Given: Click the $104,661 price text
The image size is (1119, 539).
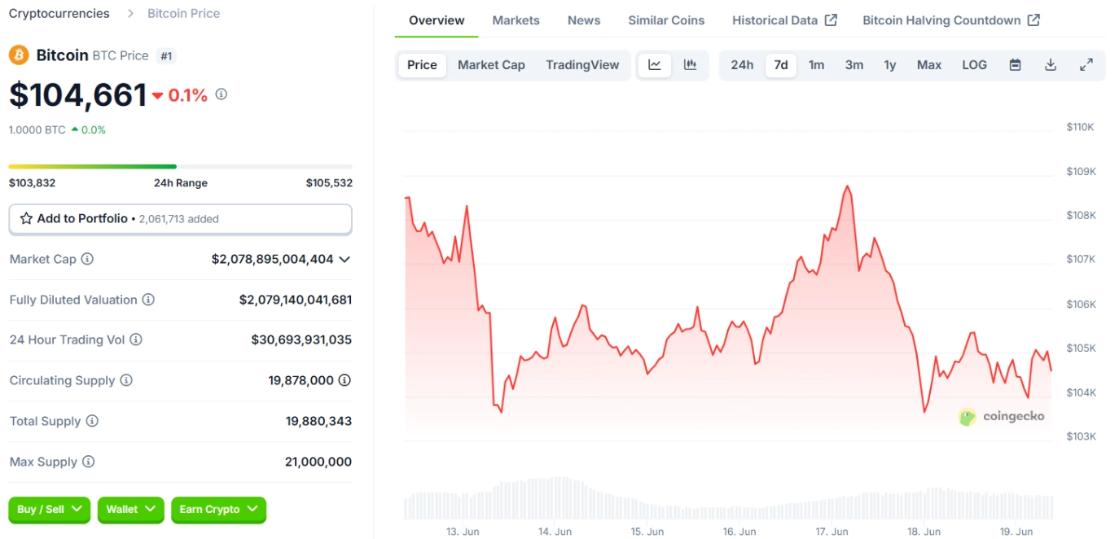Looking at the screenshot, I should click(x=77, y=95).
